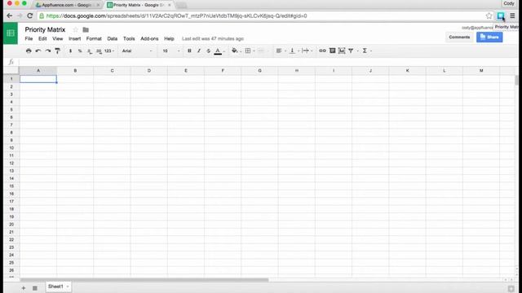Click the blue Share button
This screenshot has height=293, width=522.
point(489,37)
